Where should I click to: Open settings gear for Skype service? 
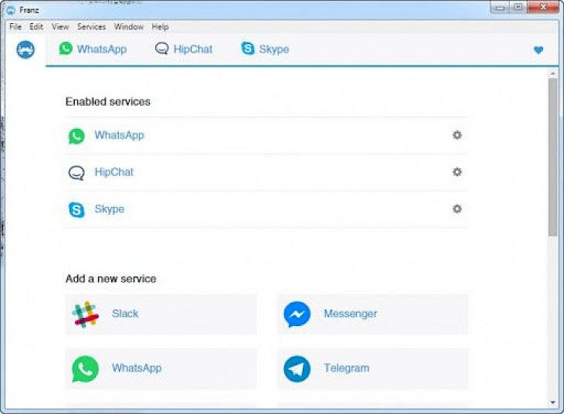[x=457, y=209]
